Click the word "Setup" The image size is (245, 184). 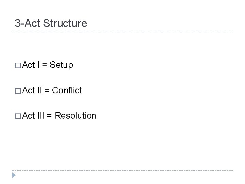[61, 65]
